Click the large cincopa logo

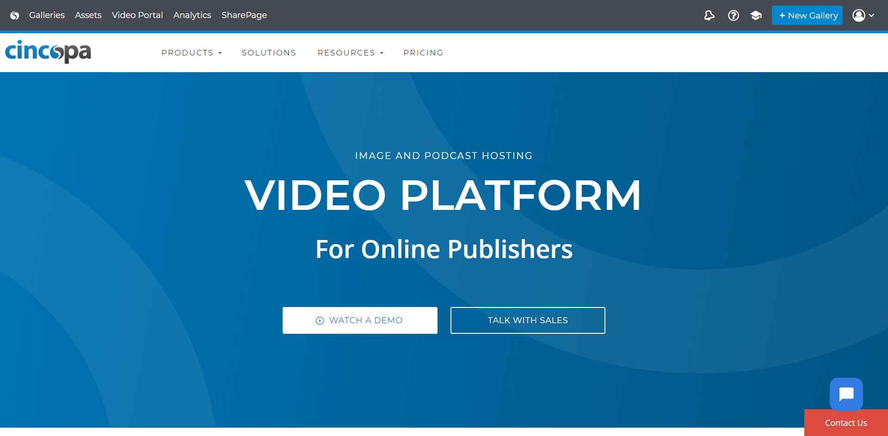tap(48, 52)
